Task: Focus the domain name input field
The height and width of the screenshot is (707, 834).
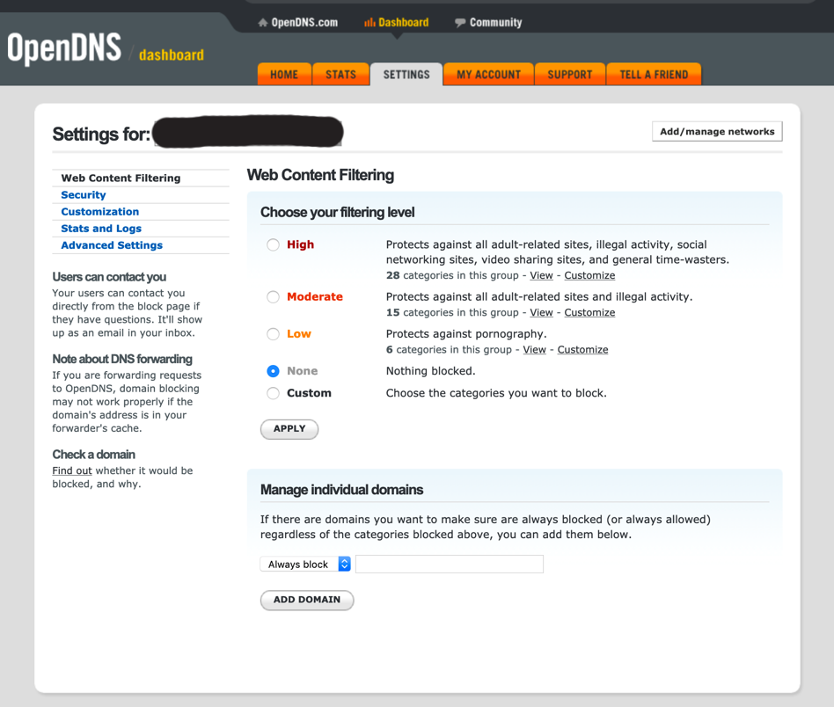Action: click(450, 564)
